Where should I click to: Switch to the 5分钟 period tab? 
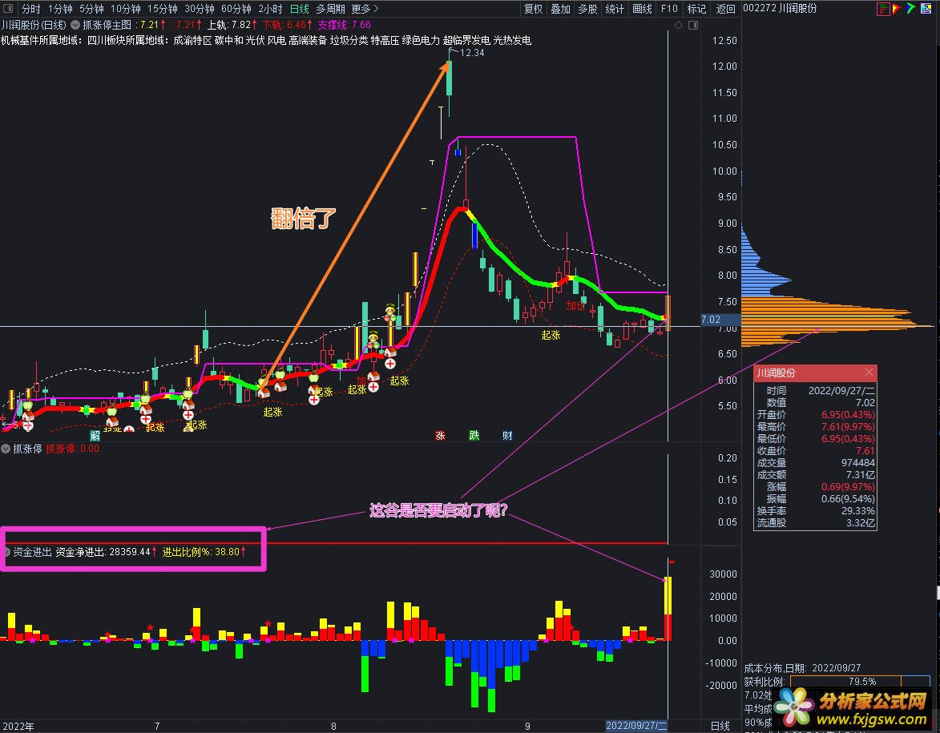point(91,9)
